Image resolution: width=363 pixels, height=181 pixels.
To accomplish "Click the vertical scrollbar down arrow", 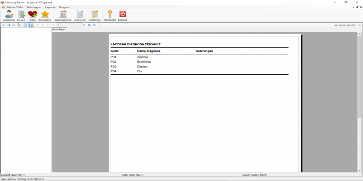I will click(x=359, y=170).
